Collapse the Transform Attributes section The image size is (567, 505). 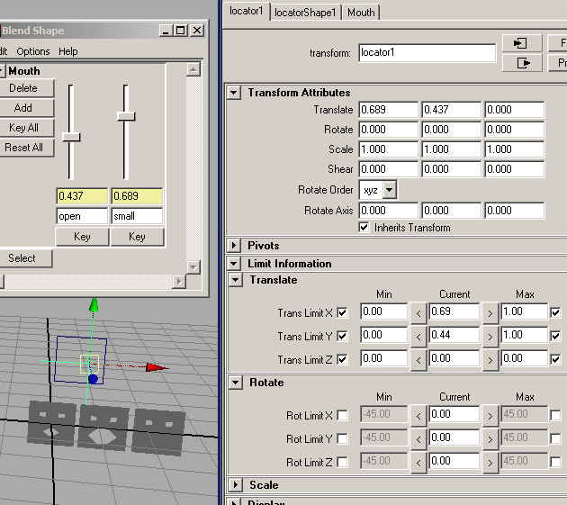(234, 93)
